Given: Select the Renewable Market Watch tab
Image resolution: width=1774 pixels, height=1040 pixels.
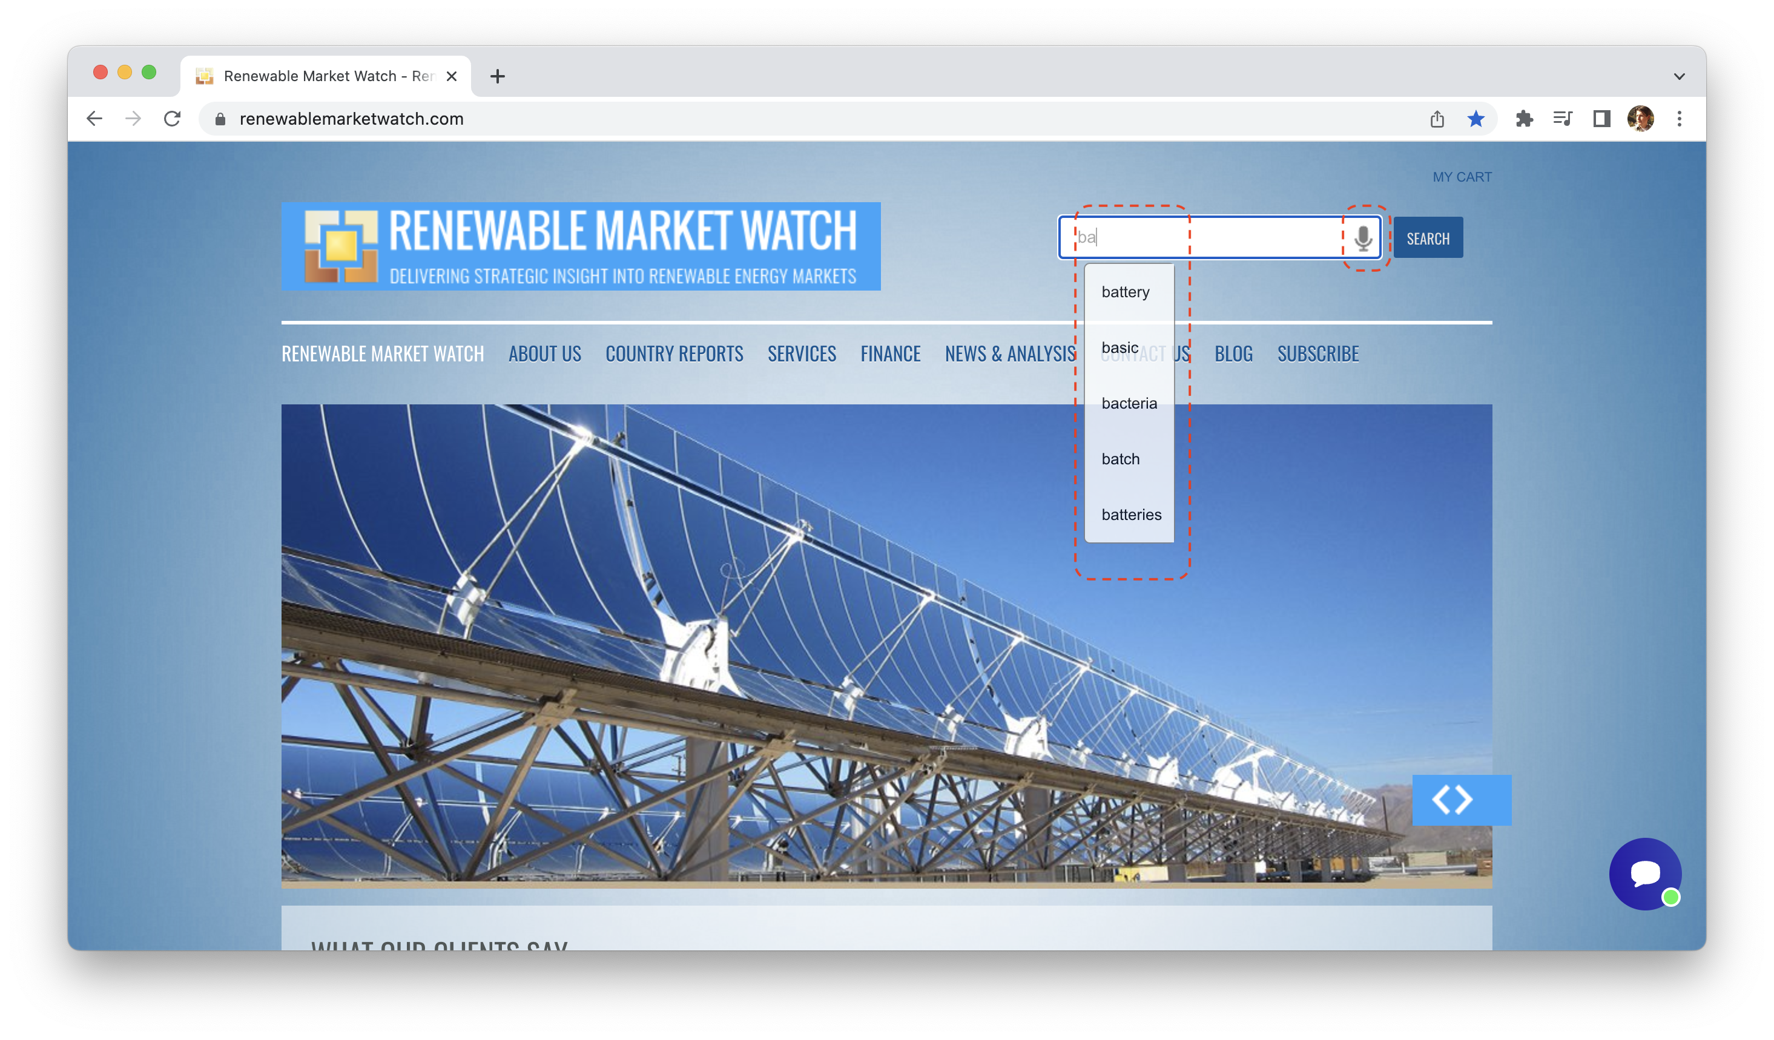Looking at the screenshot, I should [x=325, y=76].
